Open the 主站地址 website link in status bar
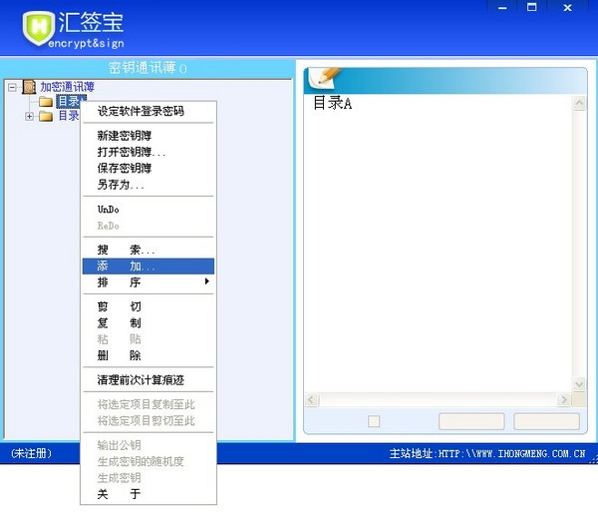This screenshot has width=598, height=527. (487, 454)
